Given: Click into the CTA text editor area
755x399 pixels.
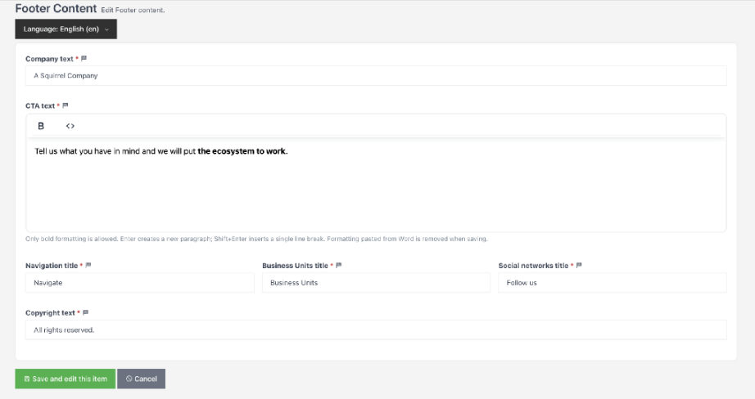Looking at the screenshot, I should [x=376, y=185].
